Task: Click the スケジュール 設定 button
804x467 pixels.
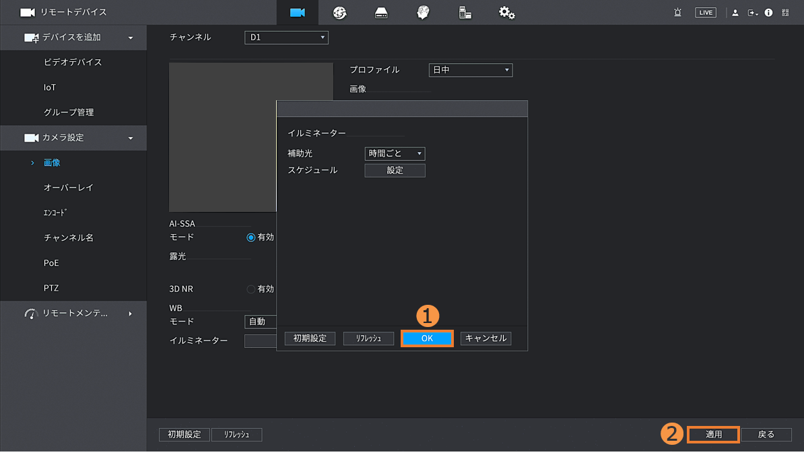Action: 395,171
